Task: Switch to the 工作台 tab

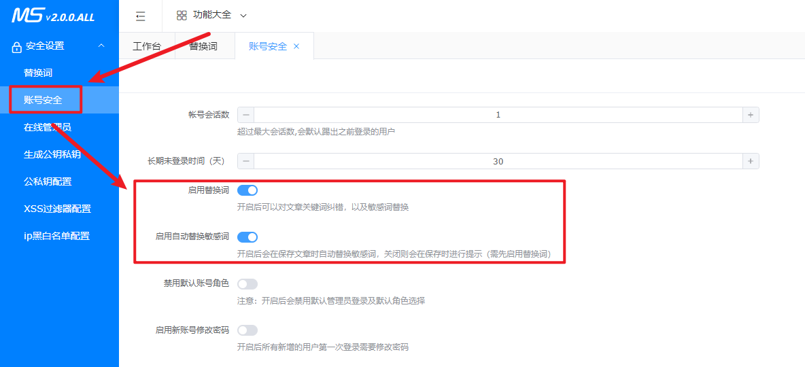Action: [147, 46]
